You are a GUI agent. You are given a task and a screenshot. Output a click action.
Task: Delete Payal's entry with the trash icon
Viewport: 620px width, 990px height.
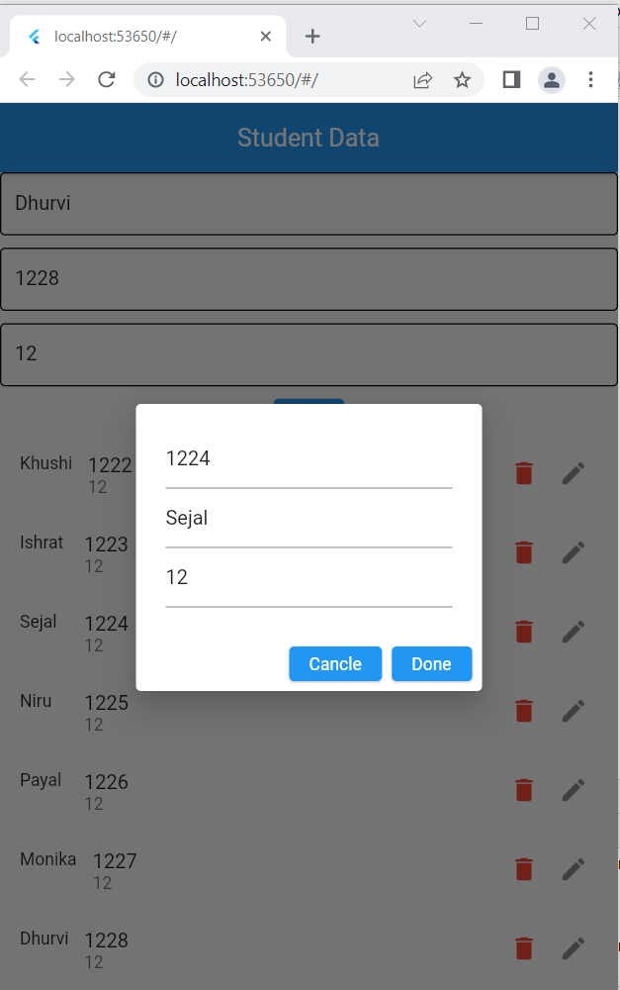click(x=524, y=789)
